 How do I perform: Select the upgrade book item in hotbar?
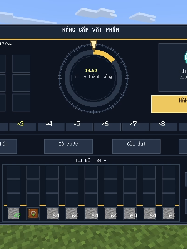coord(33,213)
